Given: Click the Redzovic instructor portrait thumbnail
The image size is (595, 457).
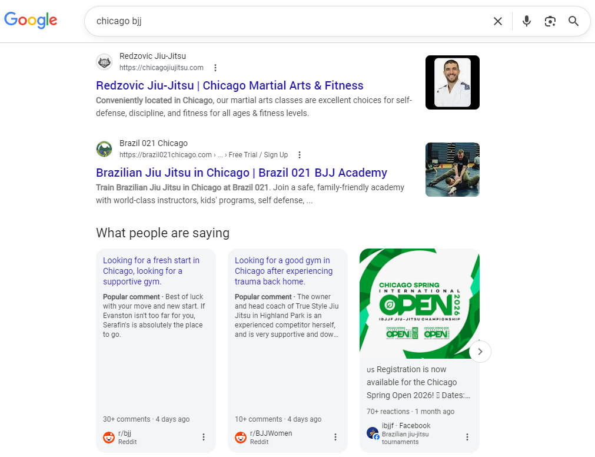Looking at the screenshot, I should tap(453, 82).
